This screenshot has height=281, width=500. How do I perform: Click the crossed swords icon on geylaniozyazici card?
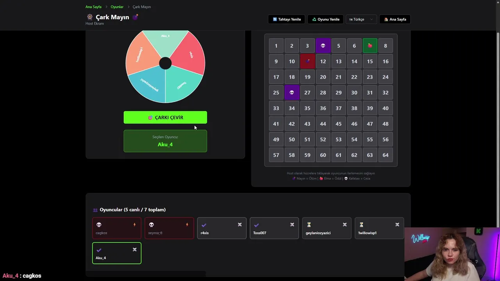click(x=345, y=225)
